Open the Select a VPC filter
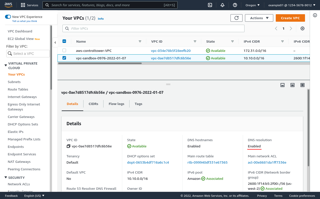The image size is (320, 199). point(28,54)
